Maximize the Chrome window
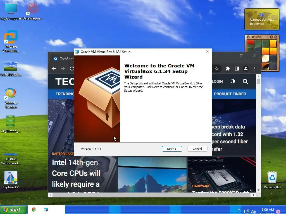 [x=242, y=56]
